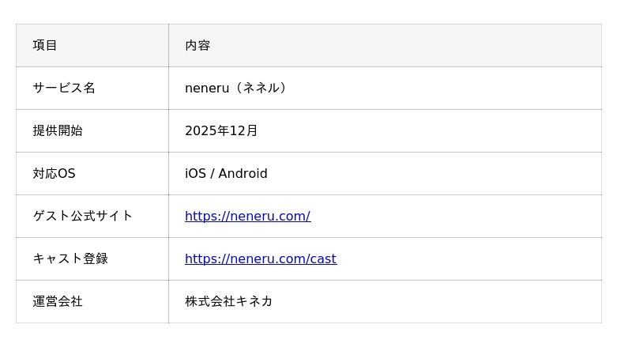
Task: Click the 項目 header cell
Action: (x=92, y=45)
